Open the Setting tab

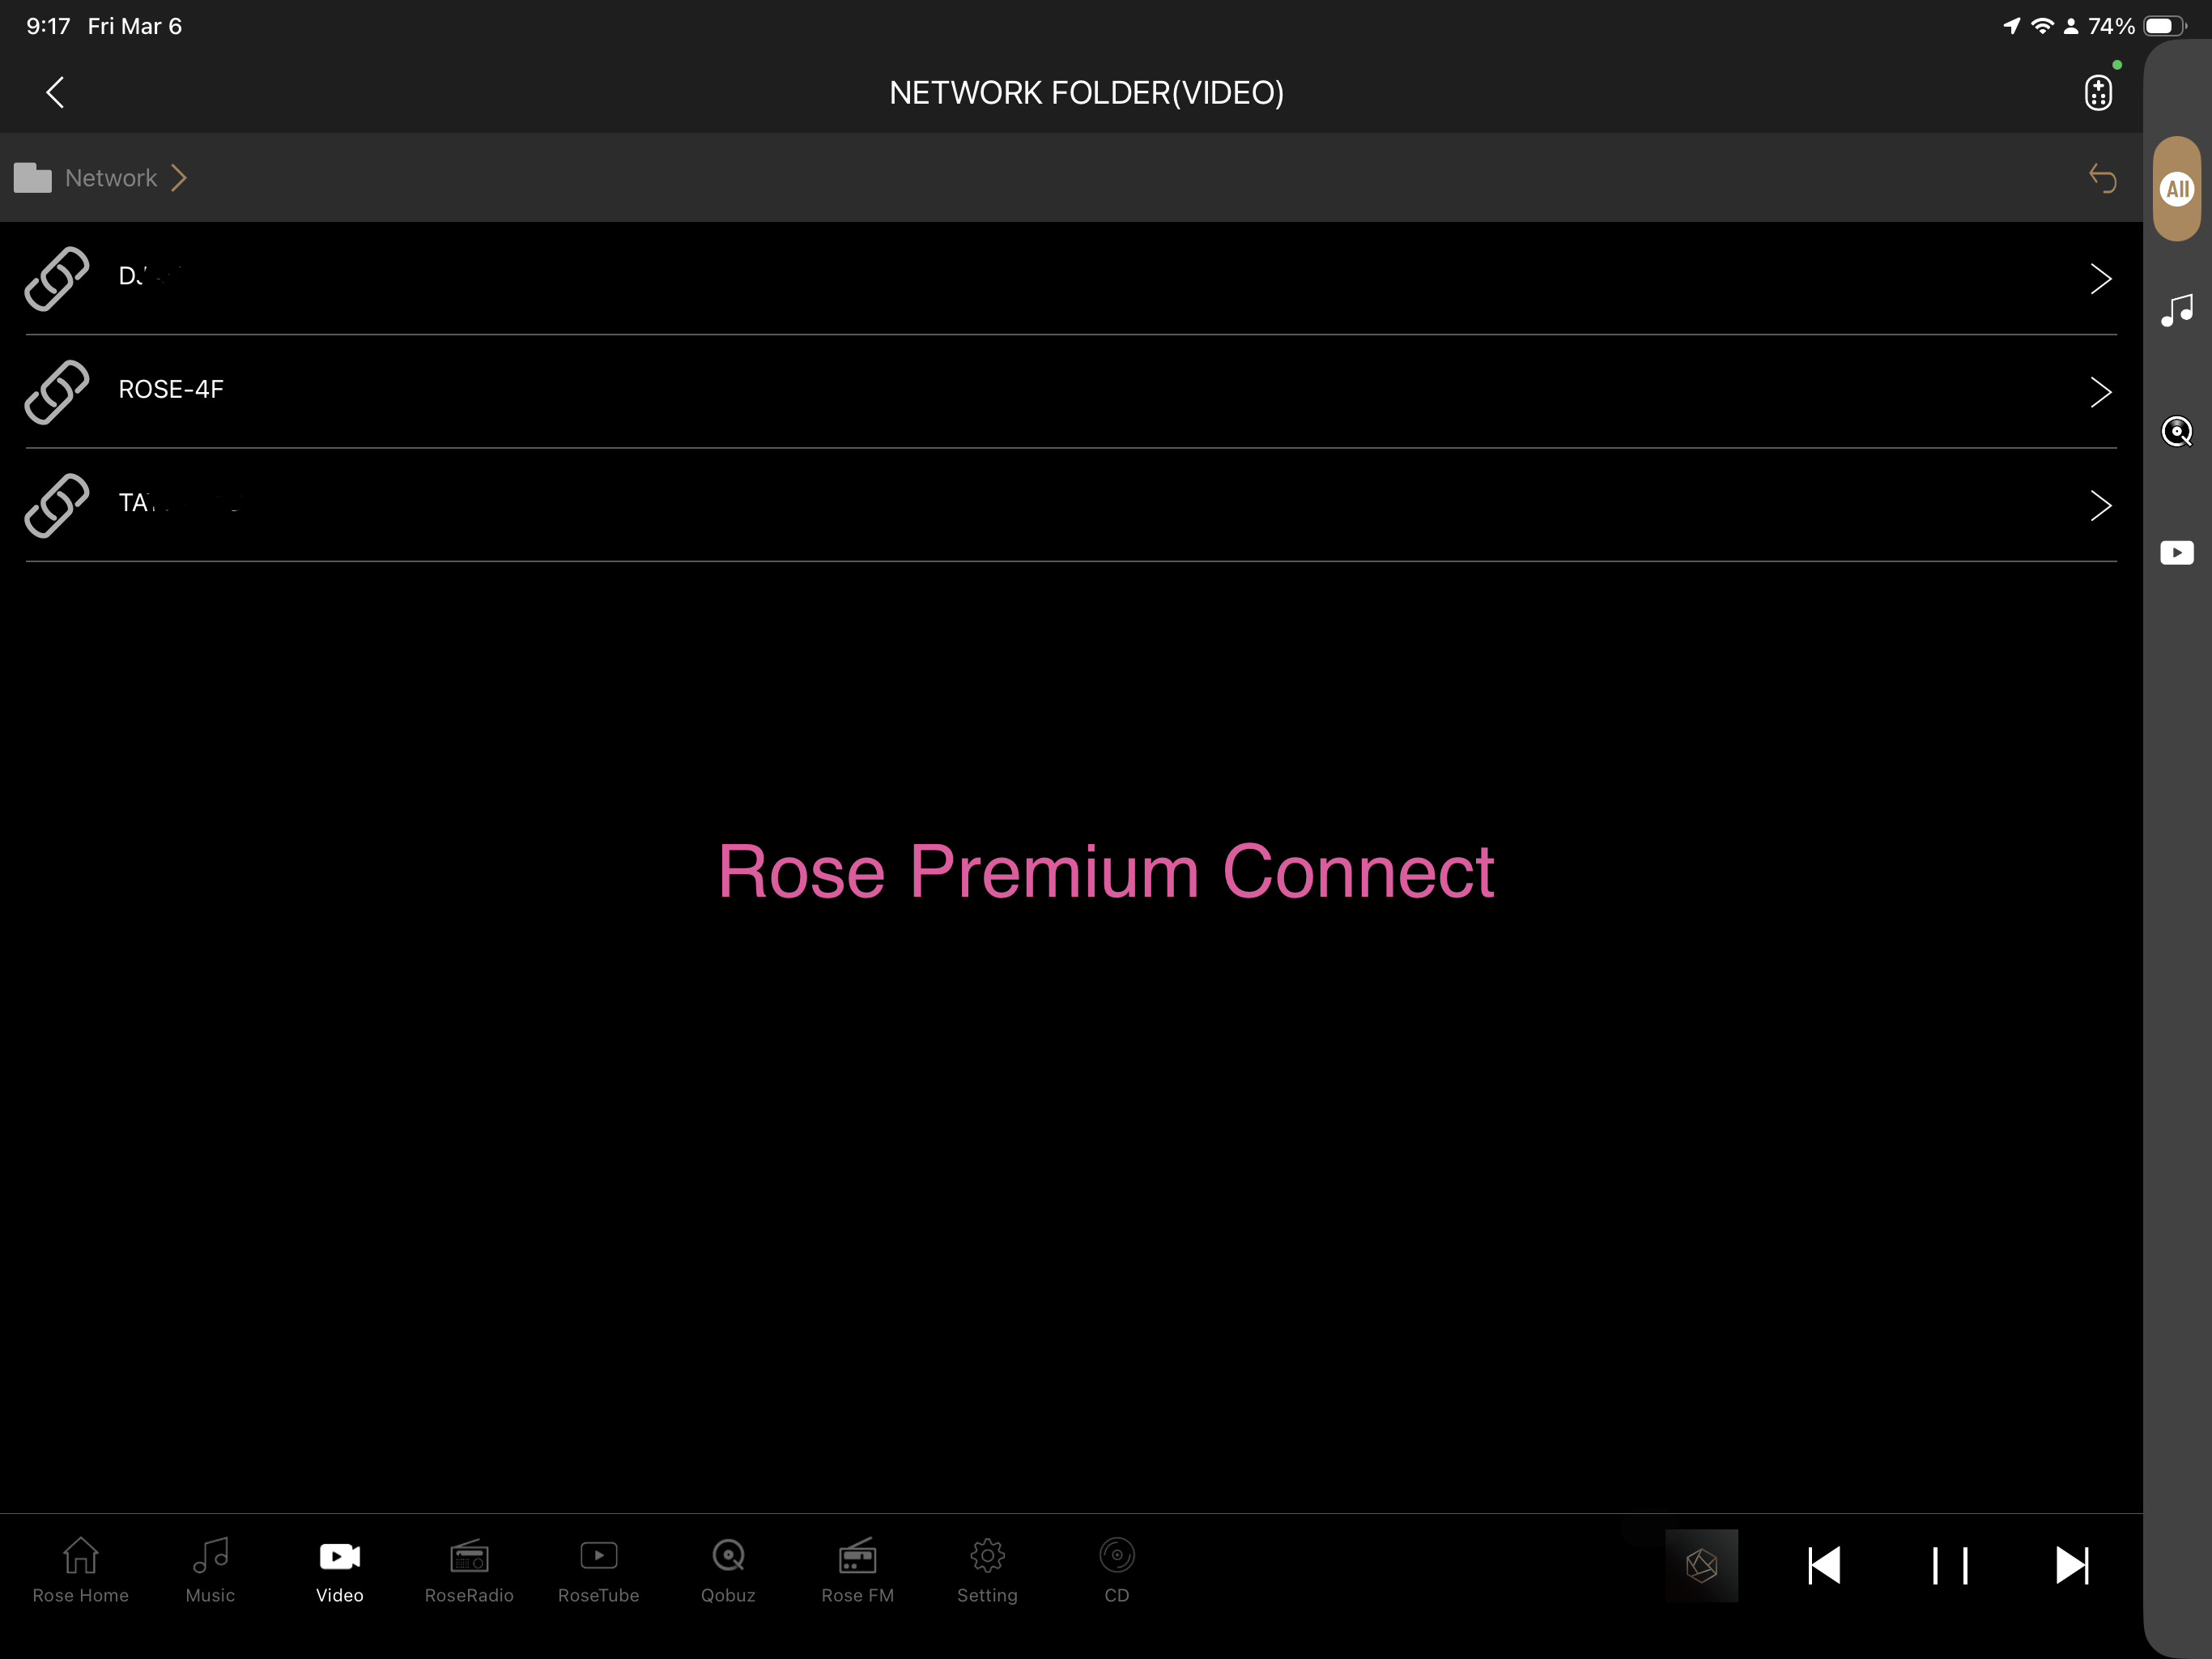[x=987, y=1570]
